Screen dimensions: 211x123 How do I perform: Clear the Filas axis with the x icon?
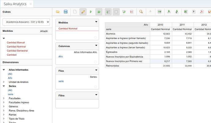(x=95, y=87)
